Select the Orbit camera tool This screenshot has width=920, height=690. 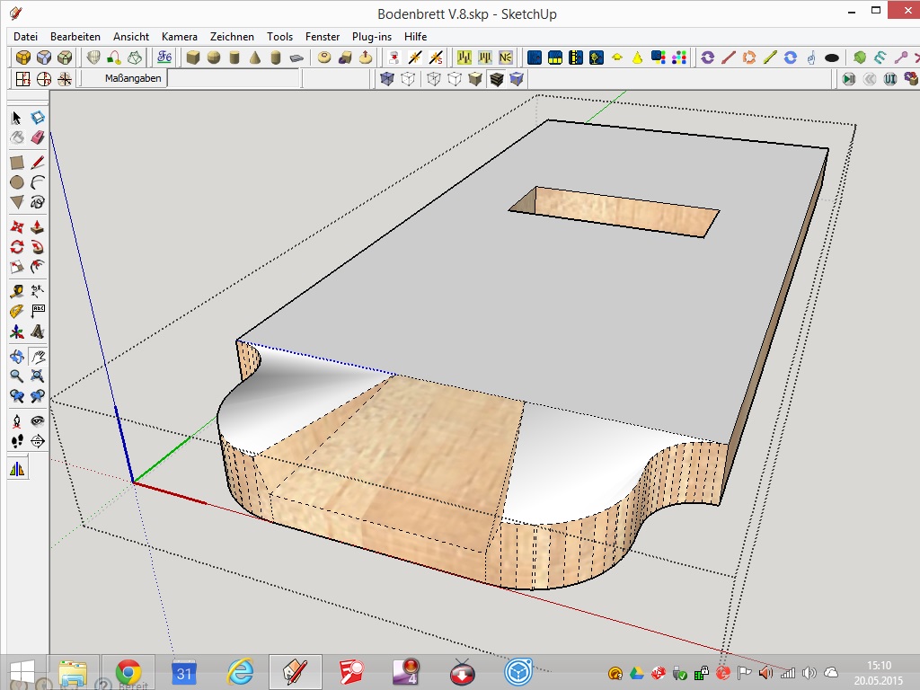click(16, 356)
